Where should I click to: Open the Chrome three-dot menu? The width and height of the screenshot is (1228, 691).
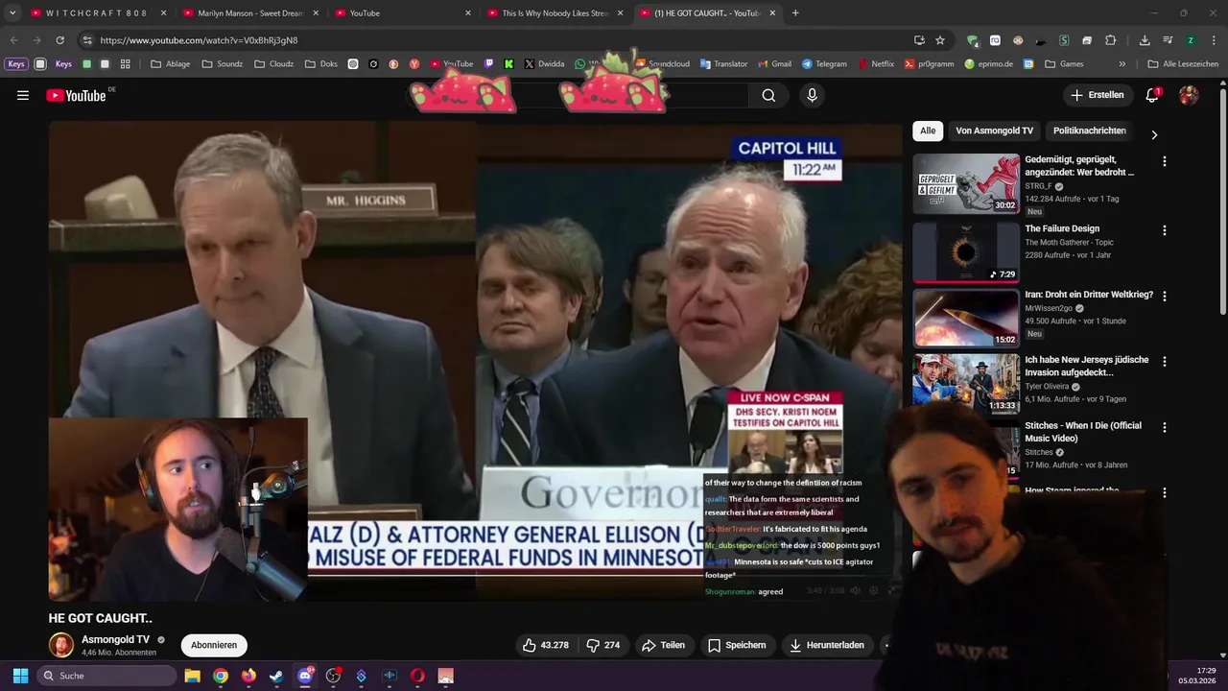click(1214, 40)
